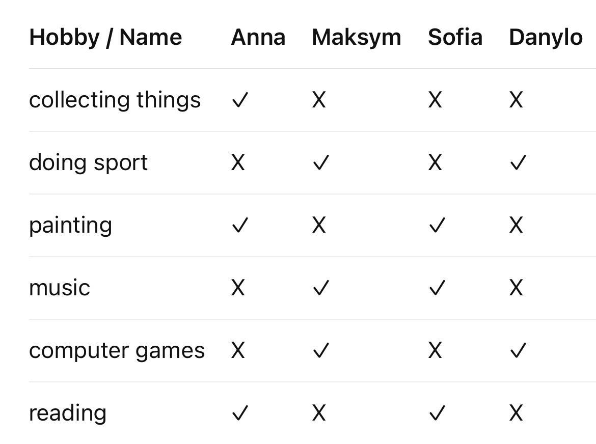
Task: Select the Danylo column header
Action: pyautogui.click(x=546, y=37)
